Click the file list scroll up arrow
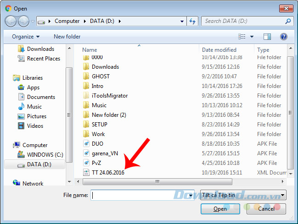Viewport: 298px width, 224px height. tap(291, 48)
